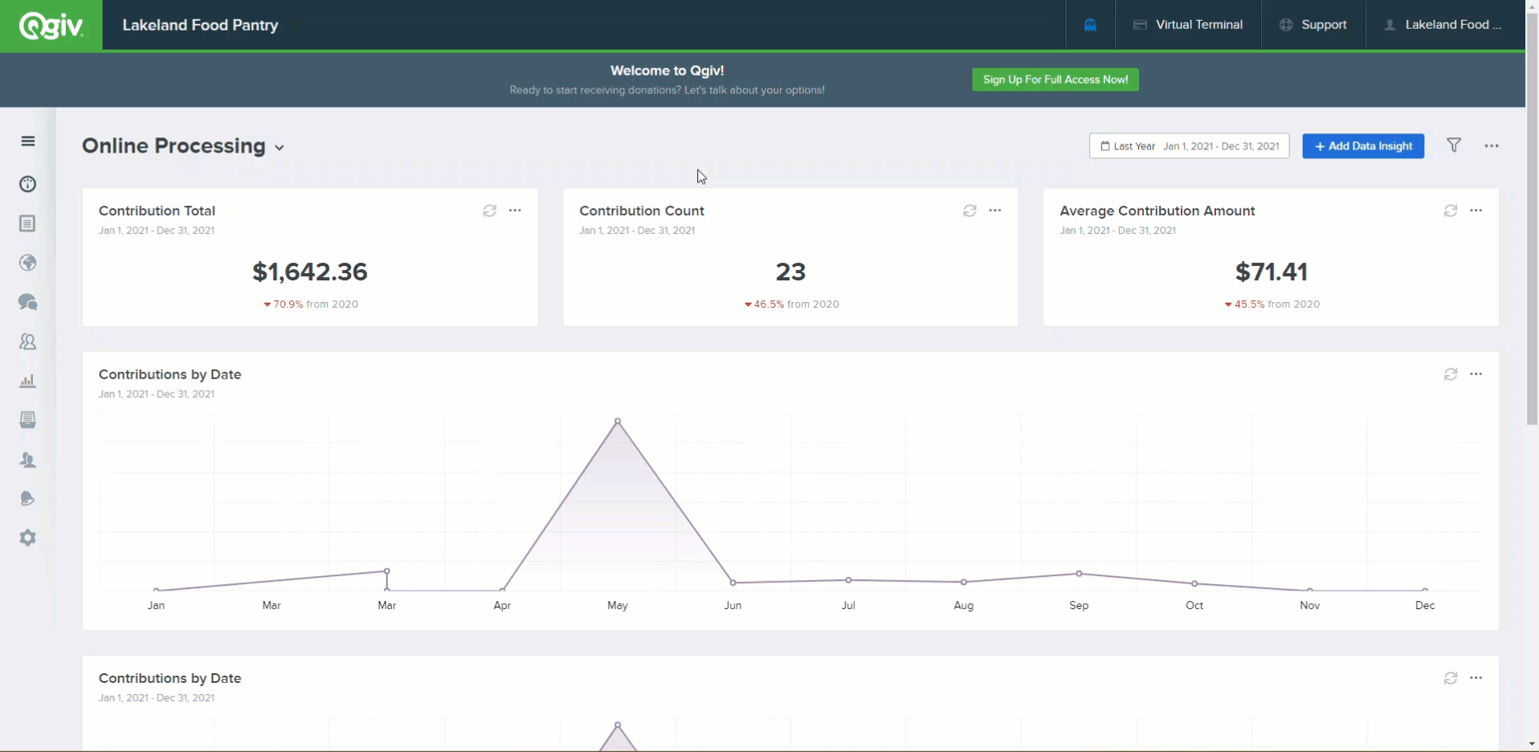This screenshot has width=1539, height=752.
Task: Click the blue icon beside Virtual Terminal
Action: coord(1090,25)
